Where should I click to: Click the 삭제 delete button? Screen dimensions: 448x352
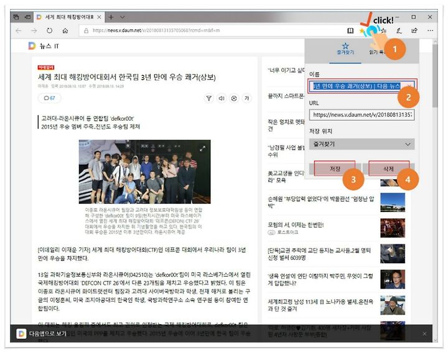click(x=388, y=169)
